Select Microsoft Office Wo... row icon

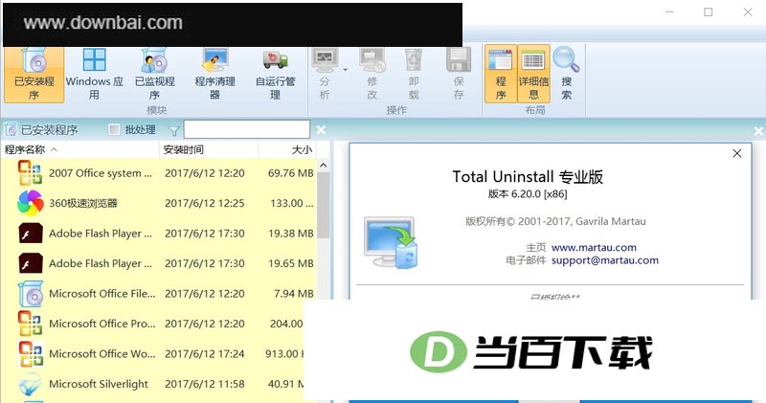pos(31,353)
